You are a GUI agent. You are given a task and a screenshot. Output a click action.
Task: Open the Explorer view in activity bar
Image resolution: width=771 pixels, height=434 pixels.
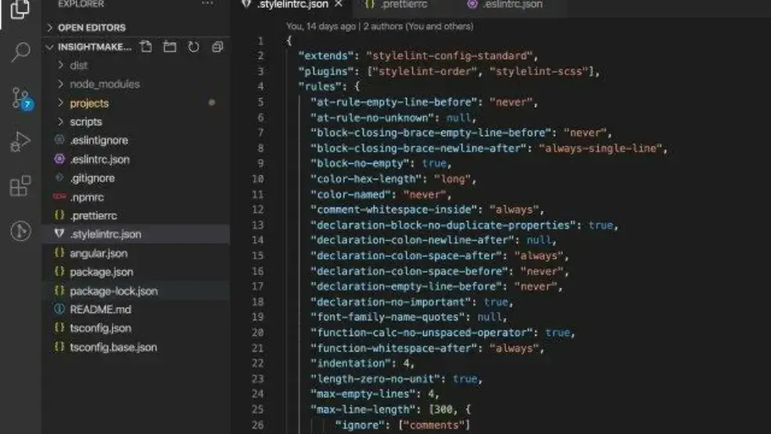tap(20, 9)
